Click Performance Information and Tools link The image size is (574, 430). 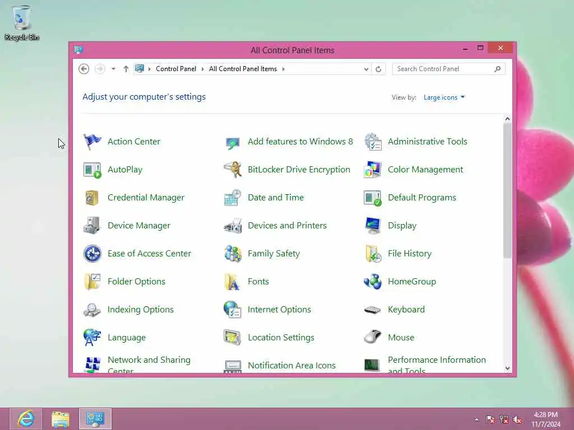tap(437, 364)
